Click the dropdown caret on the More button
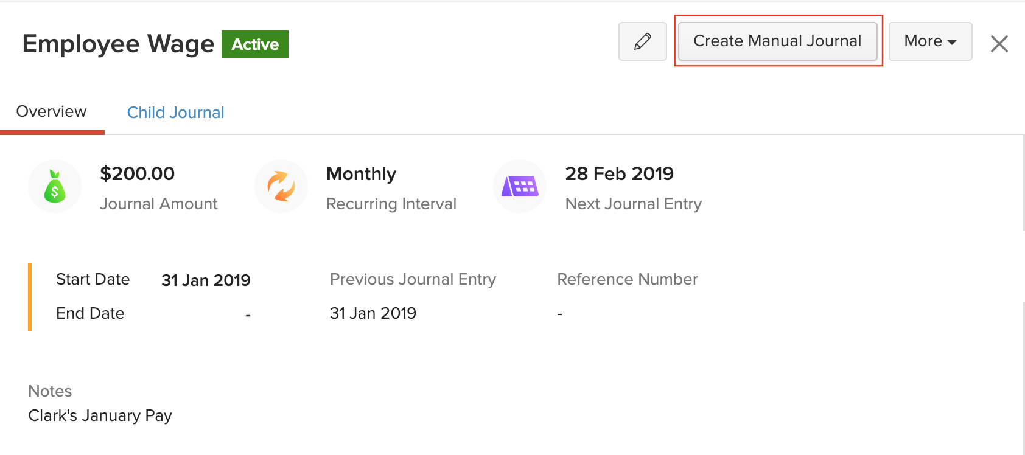This screenshot has width=1025, height=455. pyautogui.click(x=953, y=41)
